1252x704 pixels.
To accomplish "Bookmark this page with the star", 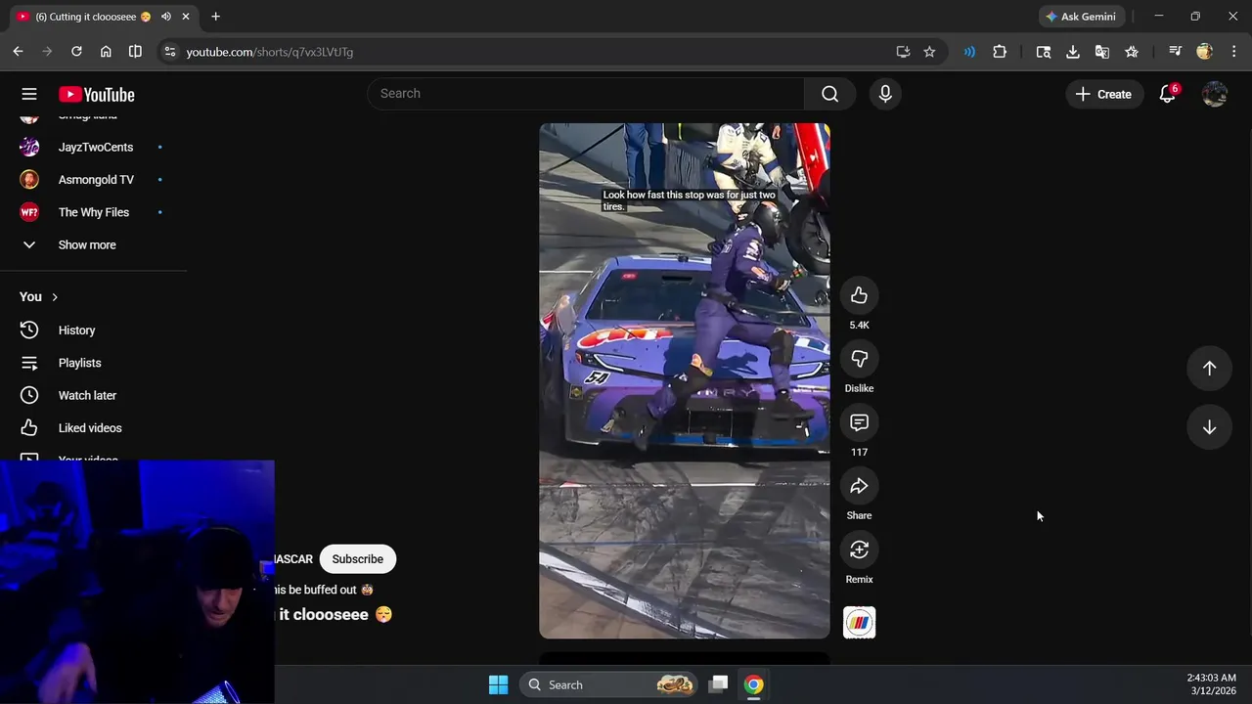I will pos(929,52).
